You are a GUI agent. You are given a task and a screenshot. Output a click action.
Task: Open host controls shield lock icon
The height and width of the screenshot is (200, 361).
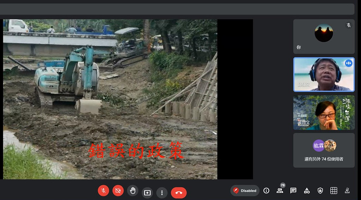point(320,190)
